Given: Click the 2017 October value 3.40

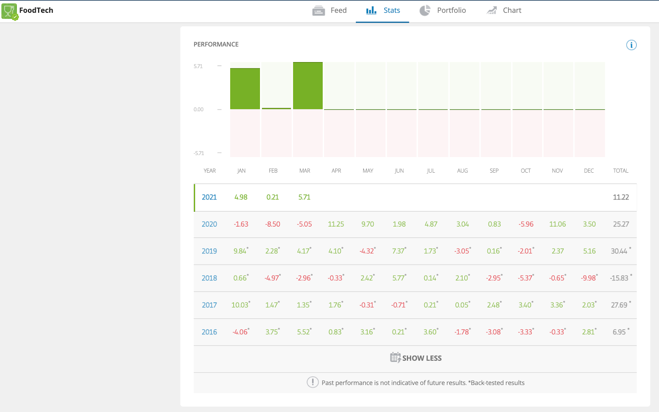Looking at the screenshot, I should (x=525, y=305).
